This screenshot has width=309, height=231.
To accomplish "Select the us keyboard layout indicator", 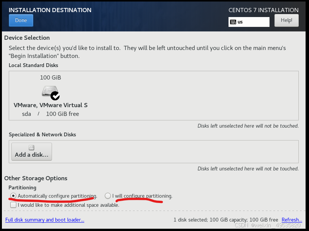I will tap(249, 22).
